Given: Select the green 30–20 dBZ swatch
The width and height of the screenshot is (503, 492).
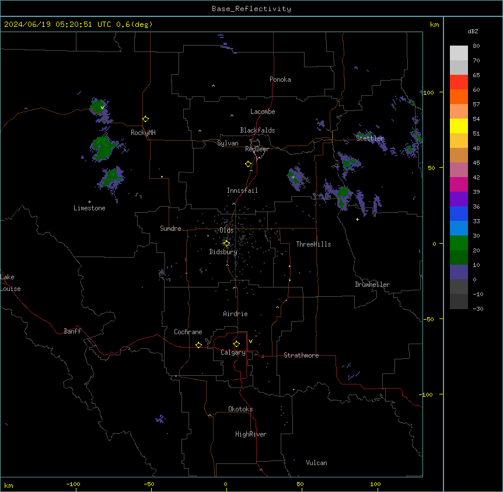Looking at the screenshot, I should click(x=459, y=243).
